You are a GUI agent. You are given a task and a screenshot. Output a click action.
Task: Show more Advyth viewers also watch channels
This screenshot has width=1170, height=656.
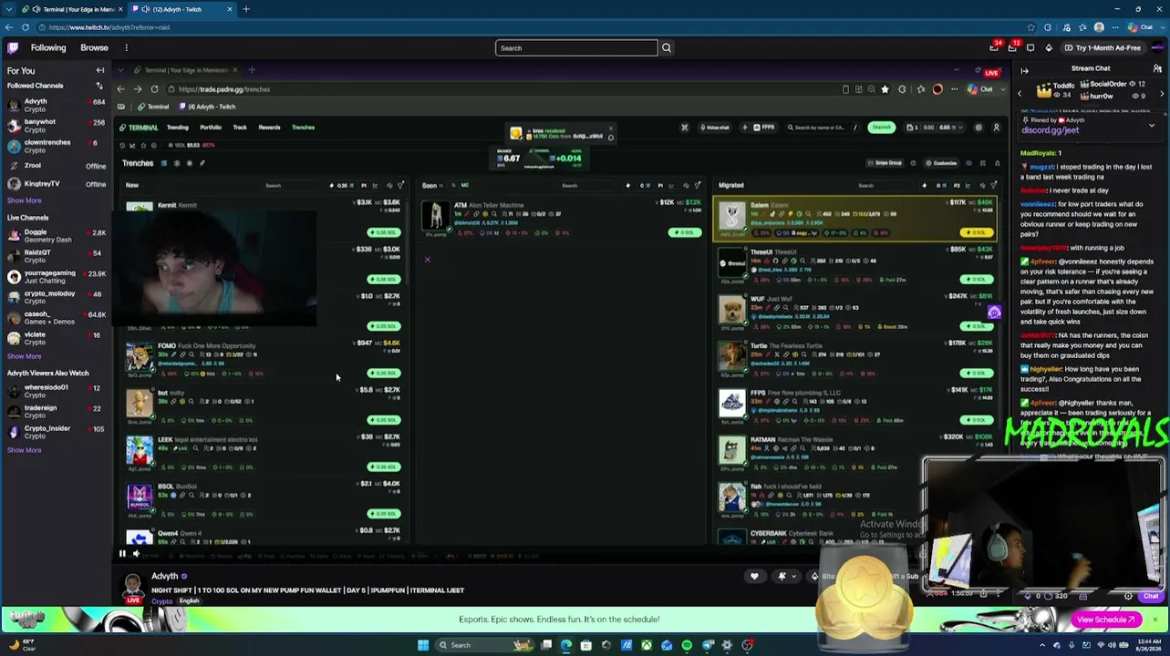pos(25,450)
